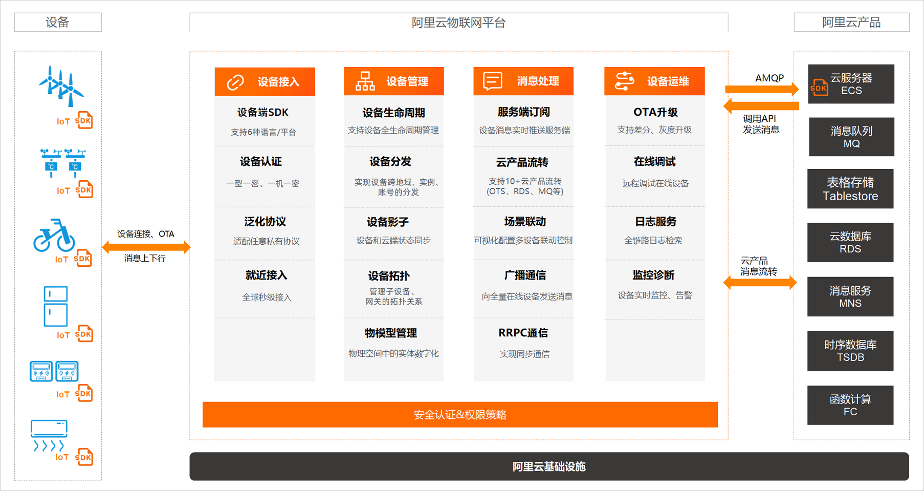924x491 pixels.
Task: Click the 调用API left-pointing arrow
Action: coord(761,106)
